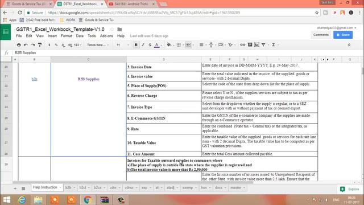
Task: Click the Comments button
Action: (321, 35)
